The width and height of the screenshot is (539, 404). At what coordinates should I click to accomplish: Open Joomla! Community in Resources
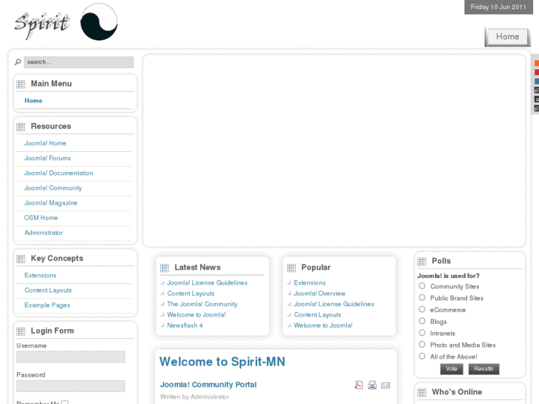tap(53, 188)
